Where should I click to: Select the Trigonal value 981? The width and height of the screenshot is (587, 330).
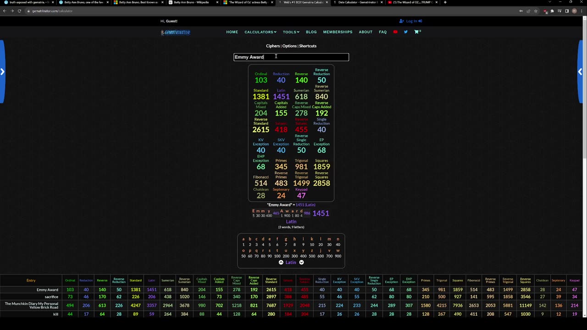[301, 167]
